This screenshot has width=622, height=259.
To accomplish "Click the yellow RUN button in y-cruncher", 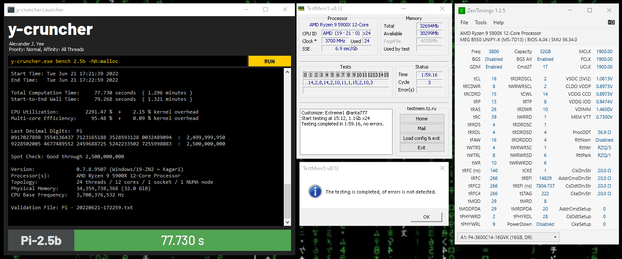I will coord(269,61).
